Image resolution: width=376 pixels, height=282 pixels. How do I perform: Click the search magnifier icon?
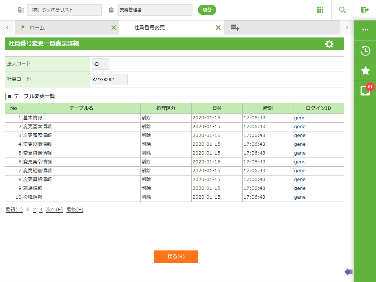(343, 10)
